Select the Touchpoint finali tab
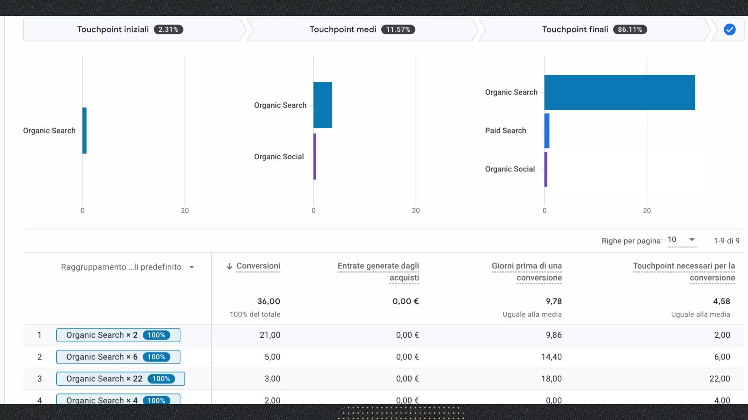This screenshot has width=748, height=420. tap(595, 30)
